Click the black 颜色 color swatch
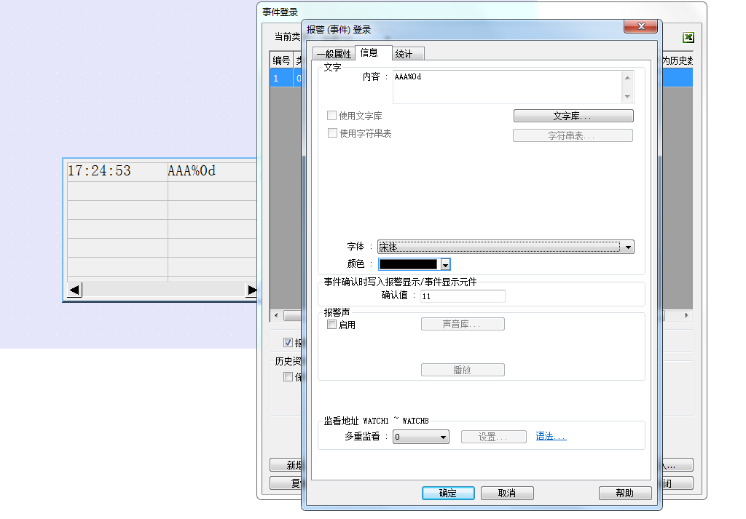The width and height of the screenshot is (746, 519). pyautogui.click(x=408, y=265)
